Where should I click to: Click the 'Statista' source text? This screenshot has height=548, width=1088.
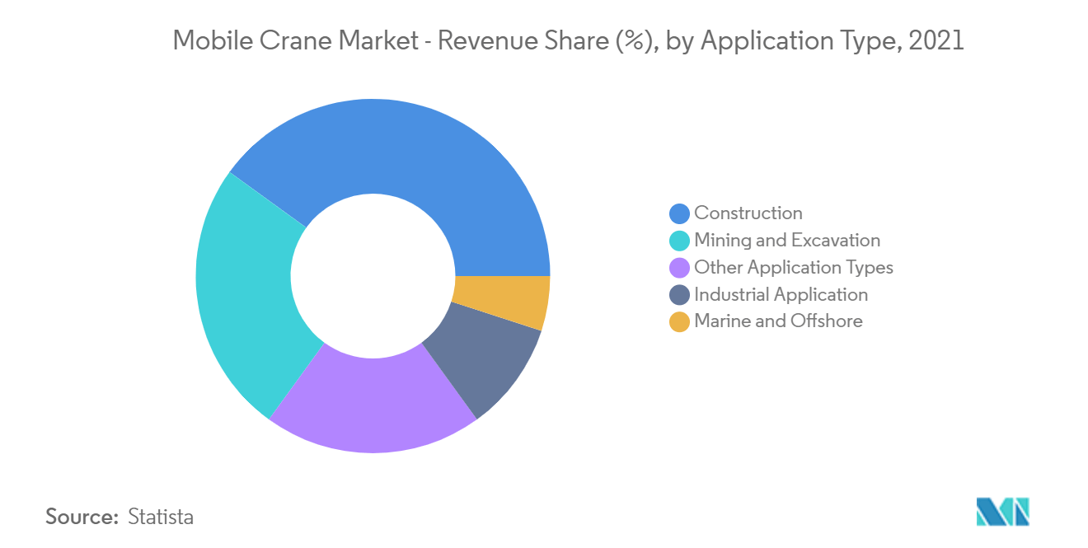162,517
